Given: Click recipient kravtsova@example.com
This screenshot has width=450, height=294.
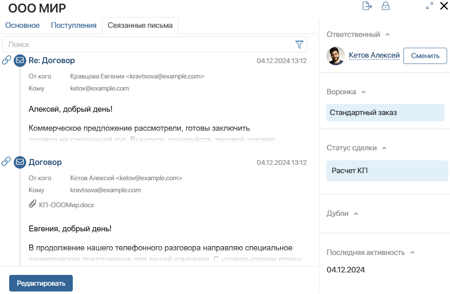Looking at the screenshot, I should tap(105, 190).
